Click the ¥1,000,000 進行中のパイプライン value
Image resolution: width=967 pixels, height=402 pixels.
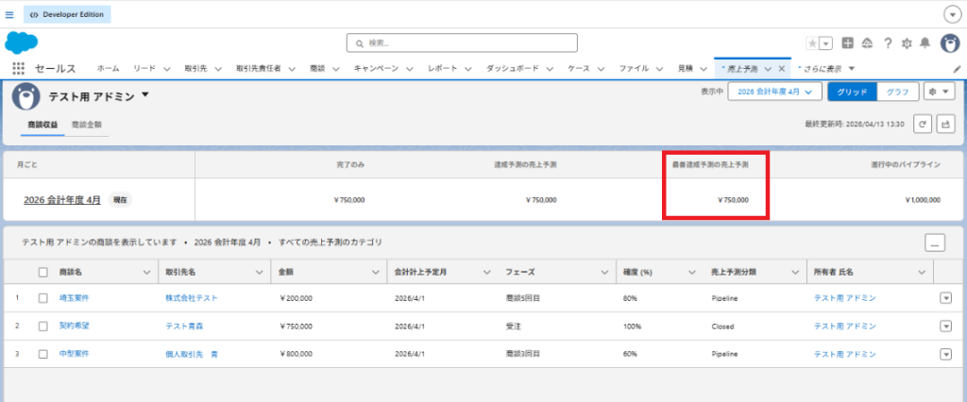pyautogui.click(x=923, y=200)
